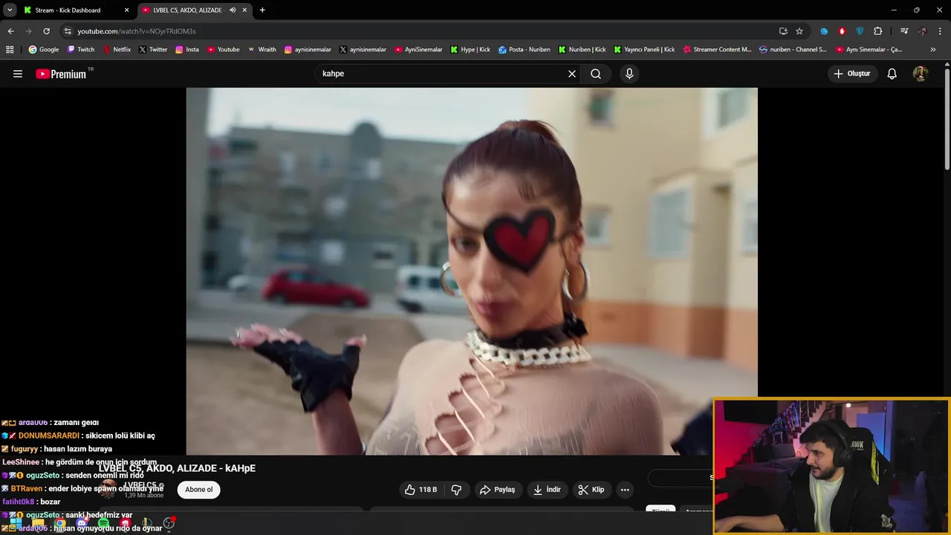The height and width of the screenshot is (535, 951).
Task: Start voice search with the microphone
Action: (629, 74)
